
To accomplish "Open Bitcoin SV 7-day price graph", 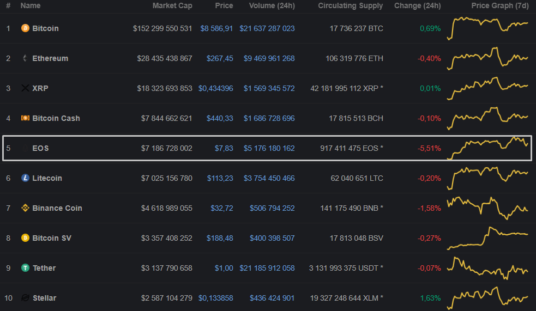I will [487, 238].
